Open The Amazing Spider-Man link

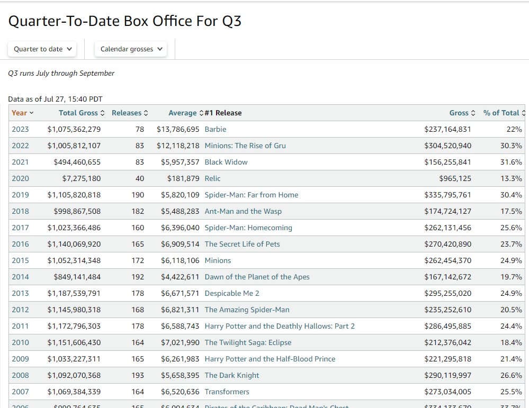click(x=247, y=310)
